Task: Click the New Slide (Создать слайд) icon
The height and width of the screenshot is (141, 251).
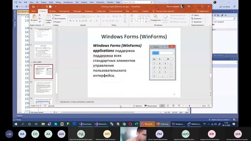Action: [x=48, y=16]
